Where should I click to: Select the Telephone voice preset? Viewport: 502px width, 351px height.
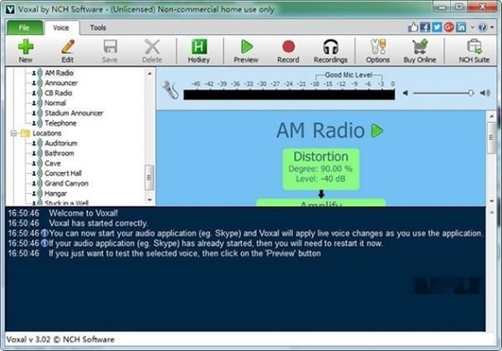(60, 123)
